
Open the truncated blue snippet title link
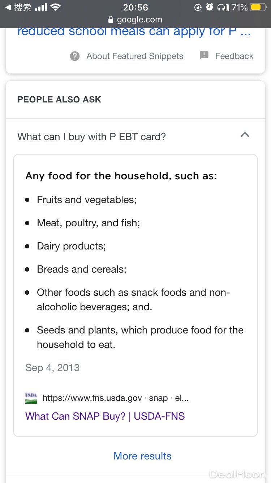pyautogui.click(x=134, y=32)
